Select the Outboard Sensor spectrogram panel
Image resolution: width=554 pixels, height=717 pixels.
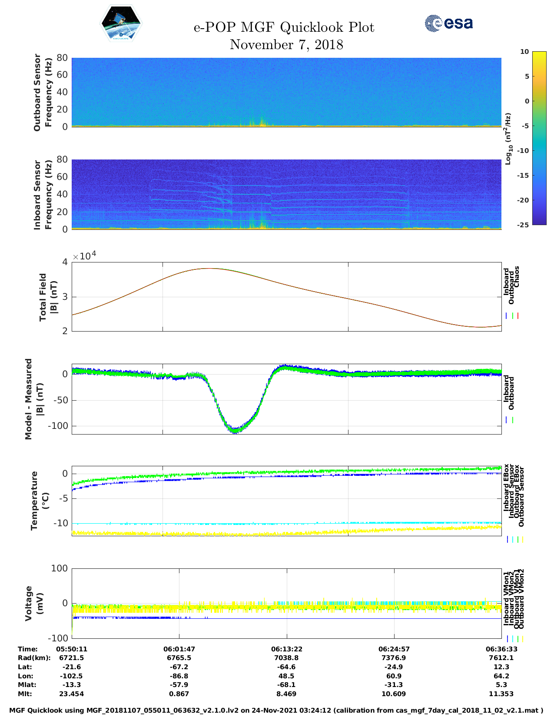286,92
